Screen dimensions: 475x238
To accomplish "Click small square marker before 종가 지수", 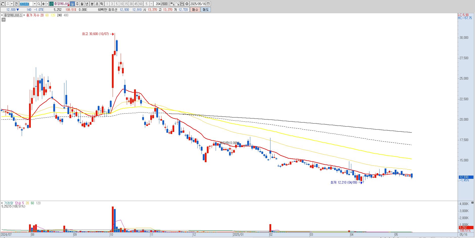I will [24, 15].
